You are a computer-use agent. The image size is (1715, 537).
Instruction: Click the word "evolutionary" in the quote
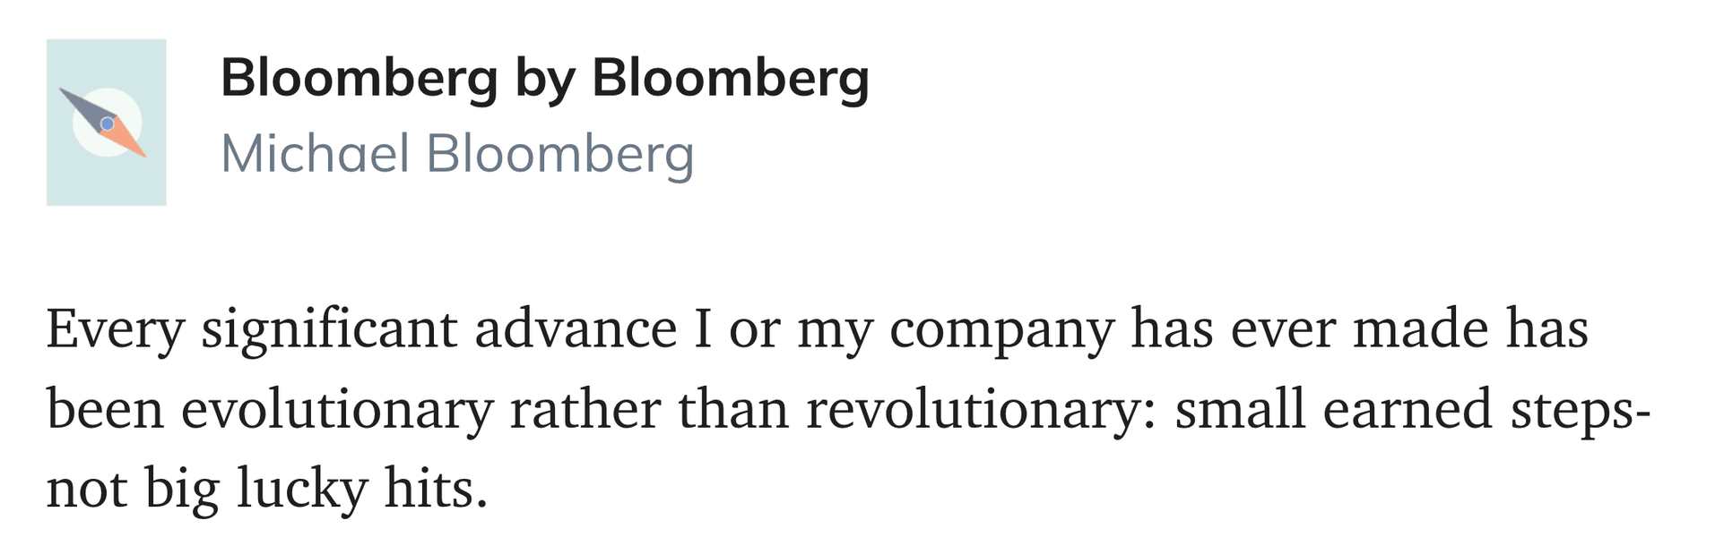point(337,410)
